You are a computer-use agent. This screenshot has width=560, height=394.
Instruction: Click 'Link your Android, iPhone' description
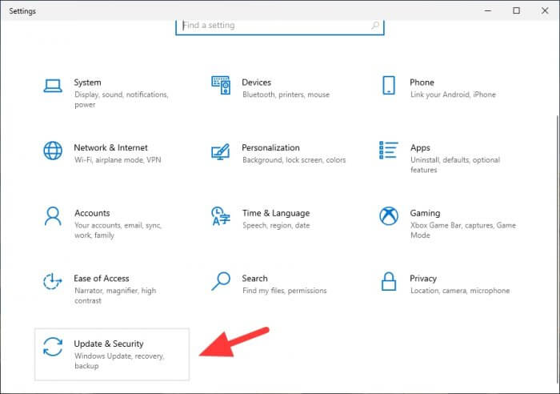(453, 94)
